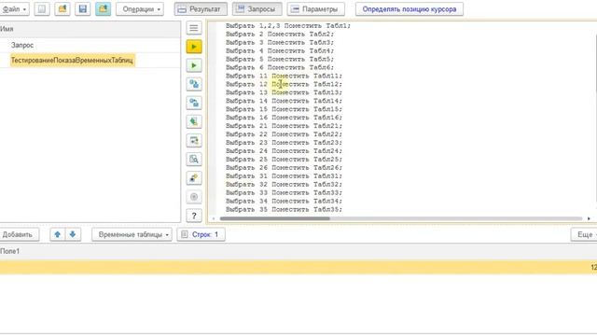Viewport: 597px width, 336px height.
Task: Click the table with arrow sidebar icon
Action: [x=194, y=141]
